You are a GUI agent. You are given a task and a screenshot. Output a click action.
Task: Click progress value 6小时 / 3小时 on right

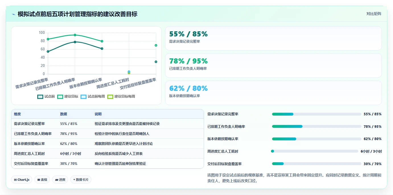pos(371,151)
